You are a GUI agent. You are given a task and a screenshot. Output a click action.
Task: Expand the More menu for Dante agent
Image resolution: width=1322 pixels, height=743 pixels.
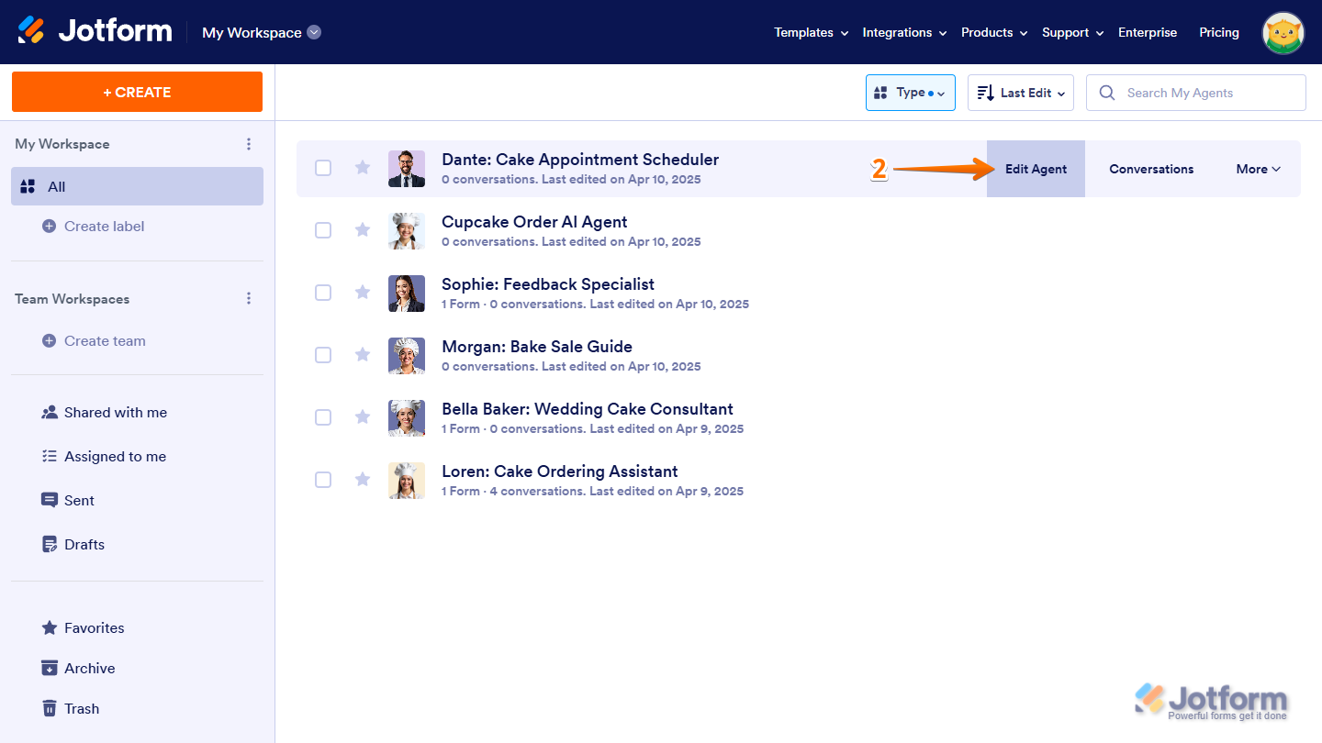[1257, 169]
